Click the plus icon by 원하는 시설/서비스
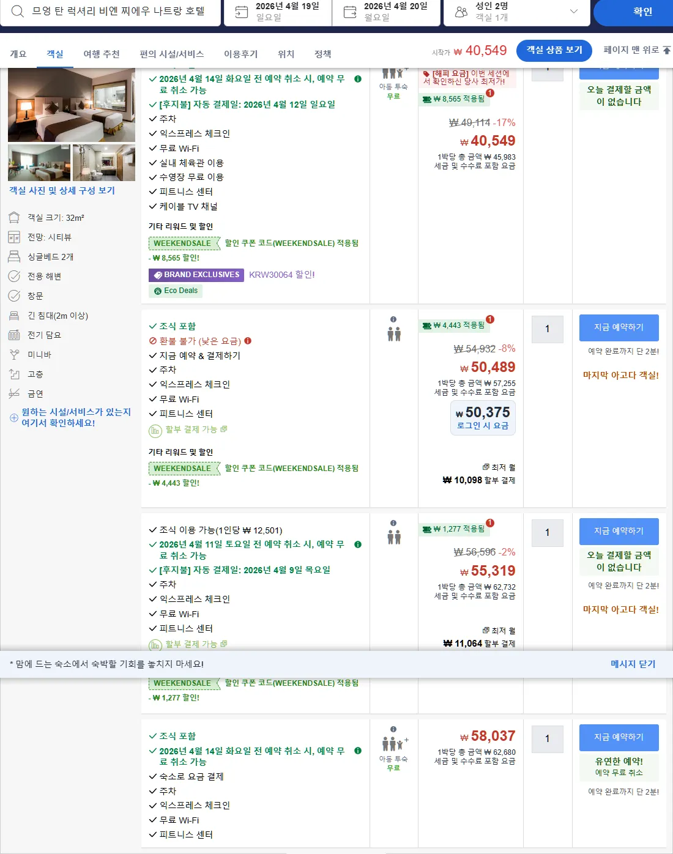This screenshot has height=854, width=673. (14, 418)
